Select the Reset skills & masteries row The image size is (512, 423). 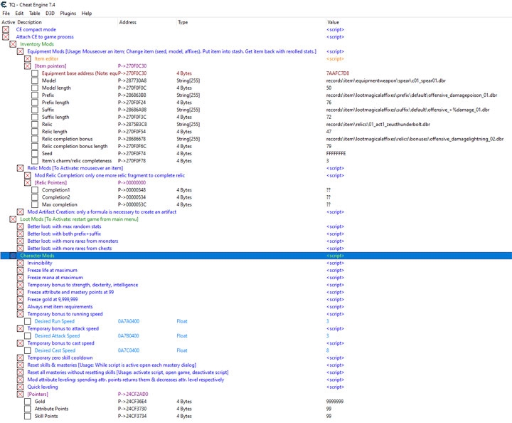pos(112,365)
